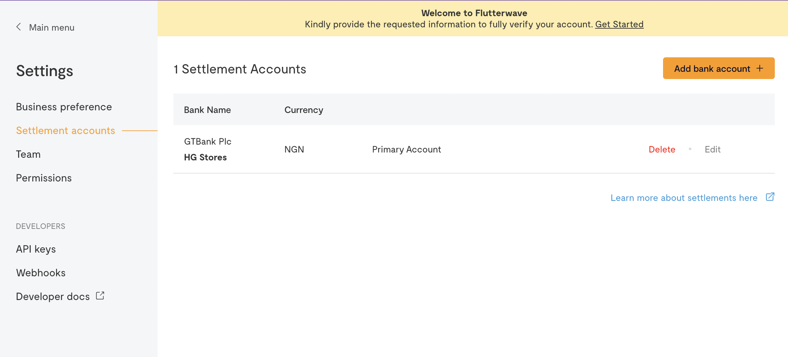
Task: Click Welcome to Flutterwave banner title
Action: (x=474, y=13)
